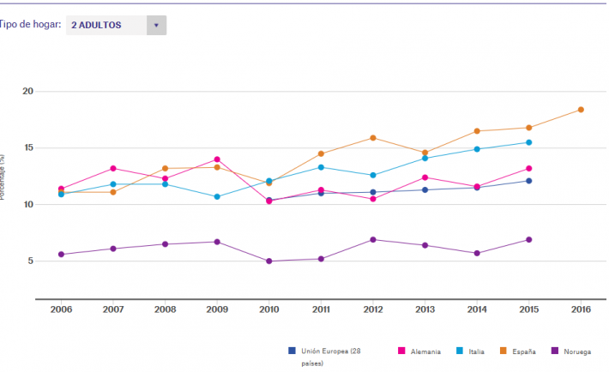
Task: Open the Tipo de hogar dropdown arrow
Action: (x=156, y=26)
